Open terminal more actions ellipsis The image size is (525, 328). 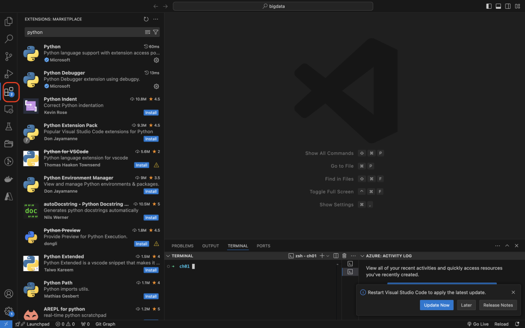pyautogui.click(x=353, y=256)
